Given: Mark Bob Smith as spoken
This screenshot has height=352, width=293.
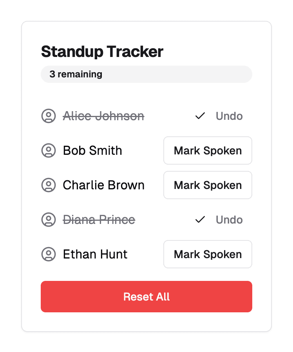Looking at the screenshot, I should coord(208,150).
